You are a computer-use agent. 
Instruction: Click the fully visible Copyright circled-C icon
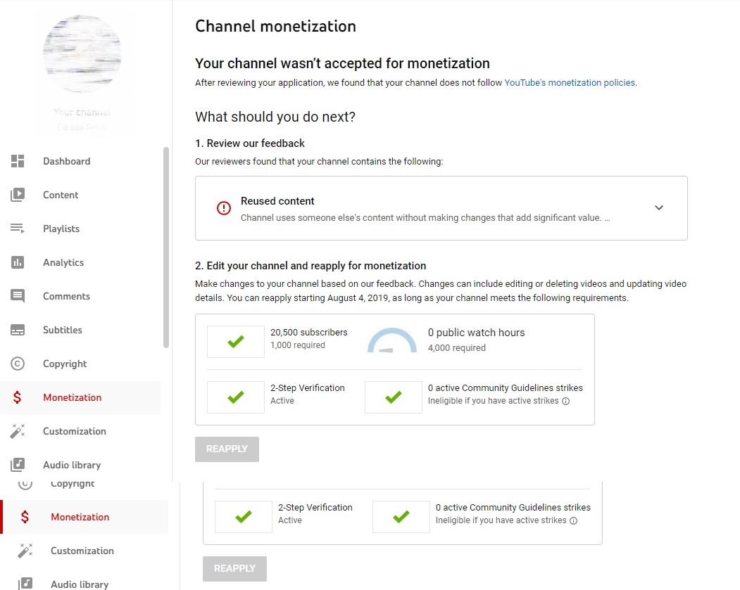coord(18,364)
